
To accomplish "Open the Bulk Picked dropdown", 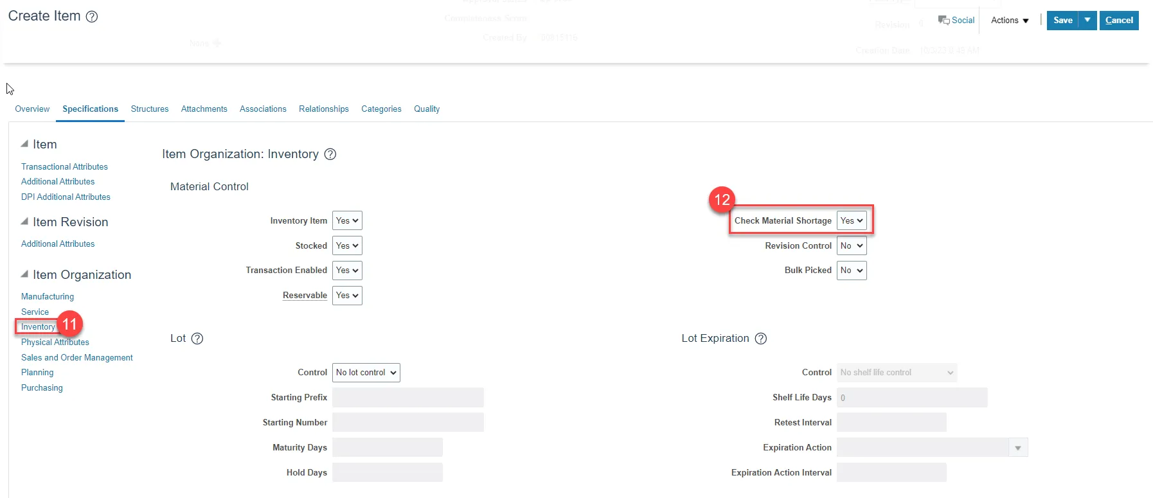I will click(x=852, y=271).
